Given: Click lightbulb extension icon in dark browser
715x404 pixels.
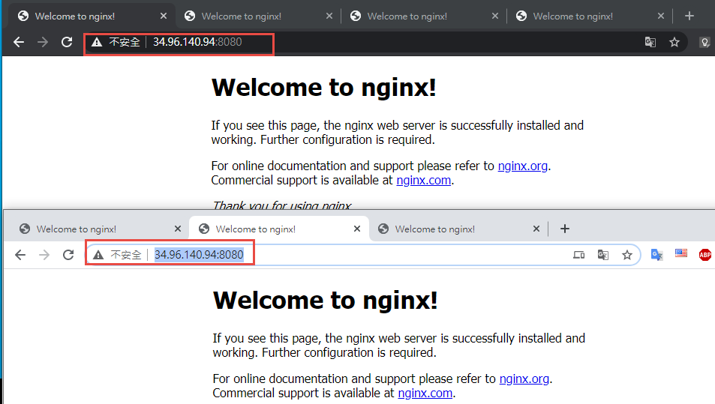Looking at the screenshot, I should click(705, 43).
